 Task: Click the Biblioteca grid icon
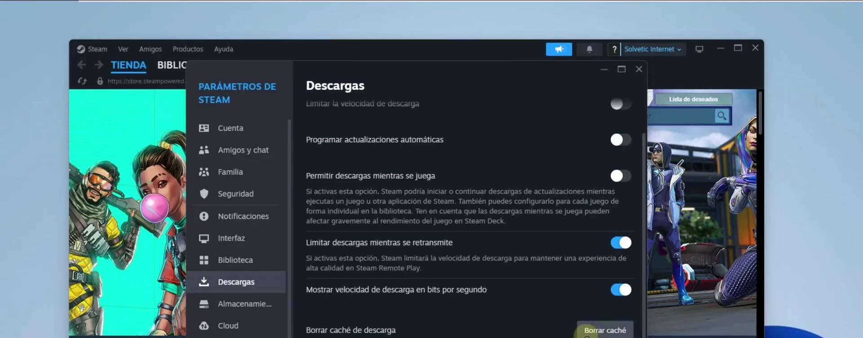coord(204,260)
